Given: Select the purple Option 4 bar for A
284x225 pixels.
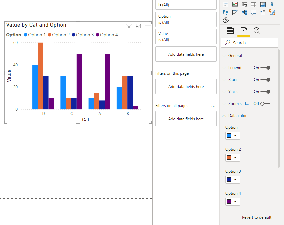Looking at the screenshot, I should tap(107, 82).
